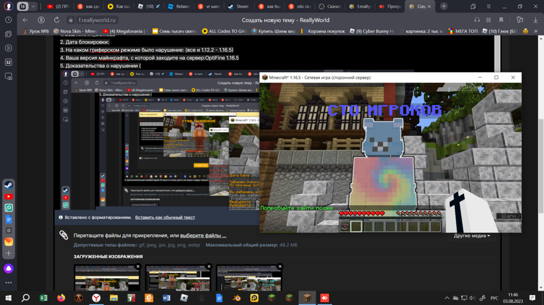Open YouTube shortcut in browser sidebar
Image resolution: width=544 pixels, height=305 pixels.
click(9, 196)
